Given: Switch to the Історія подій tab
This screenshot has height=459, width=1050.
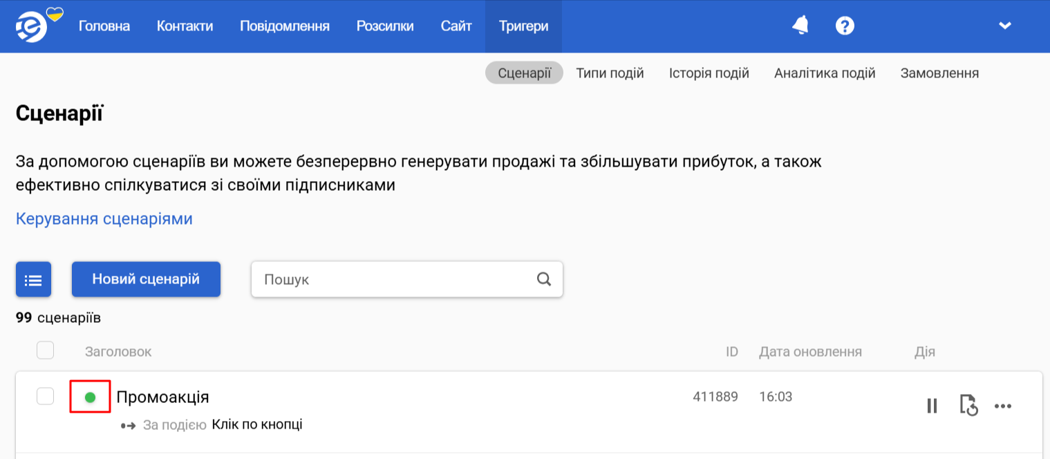Looking at the screenshot, I should pos(709,73).
